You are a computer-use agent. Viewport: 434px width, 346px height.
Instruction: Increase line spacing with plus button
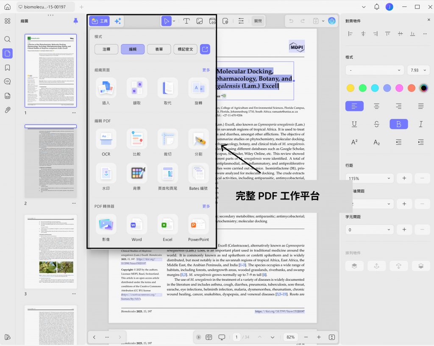[x=404, y=178]
